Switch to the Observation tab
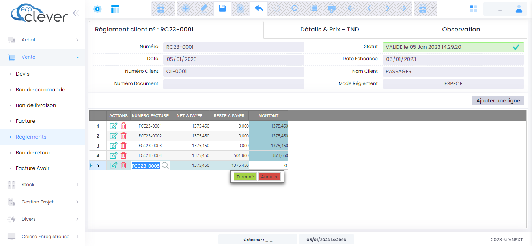 pos(461,30)
